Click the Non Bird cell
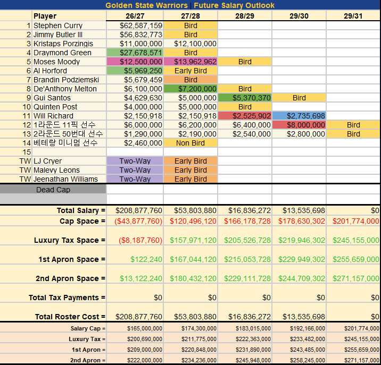 pos(190,143)
